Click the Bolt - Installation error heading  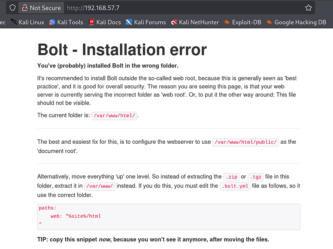[x=122, y=50]
